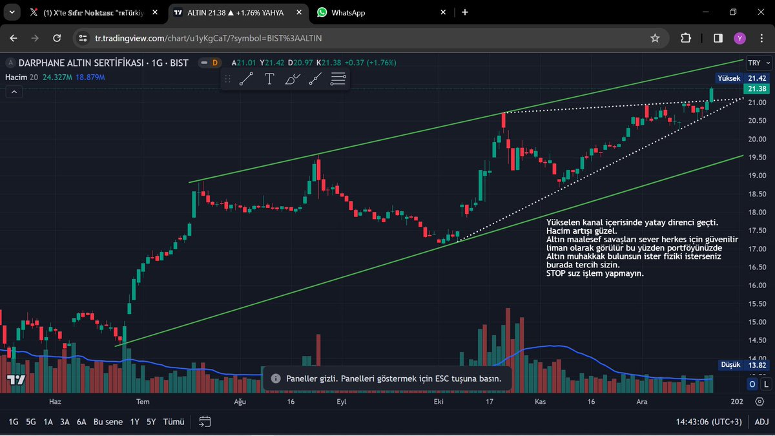Click the TradingView logo on chart

15,380
